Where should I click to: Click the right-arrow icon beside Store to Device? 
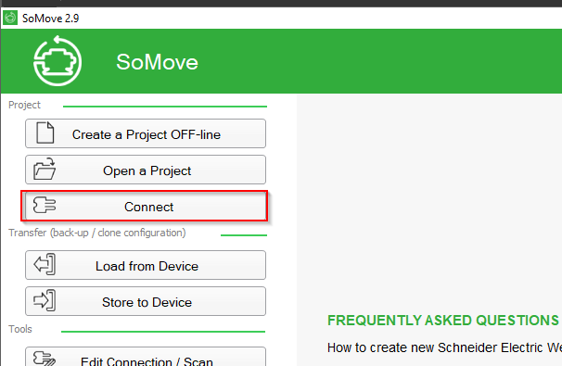pos(45,300)
